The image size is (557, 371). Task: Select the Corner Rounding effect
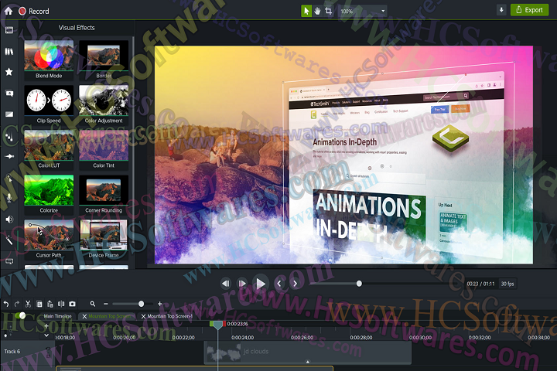tap(104, 195)
